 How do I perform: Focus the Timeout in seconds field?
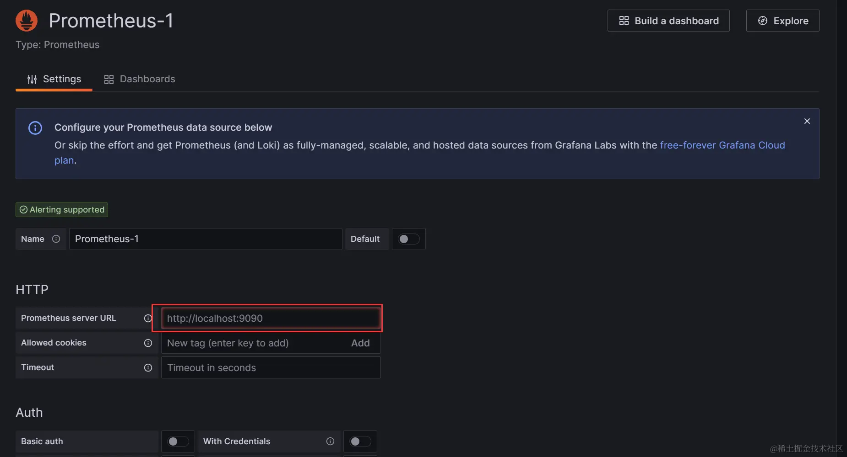(x=271, y=367)
